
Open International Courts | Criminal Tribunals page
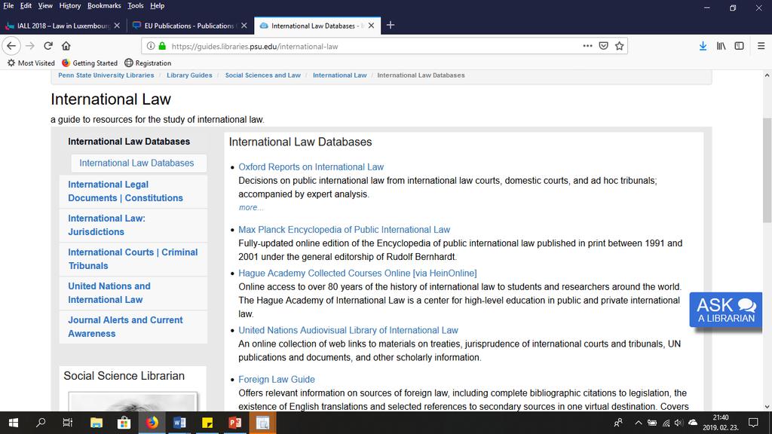pyautogui.click(x=133, y=259)
